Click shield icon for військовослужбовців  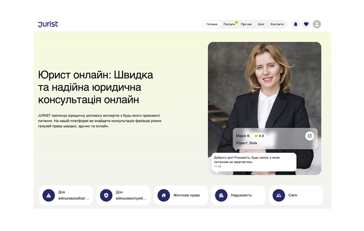(106, 195)
